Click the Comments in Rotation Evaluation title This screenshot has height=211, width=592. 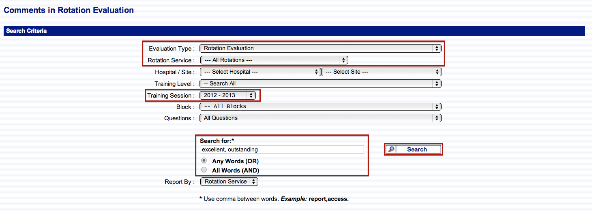click(69, 10)
